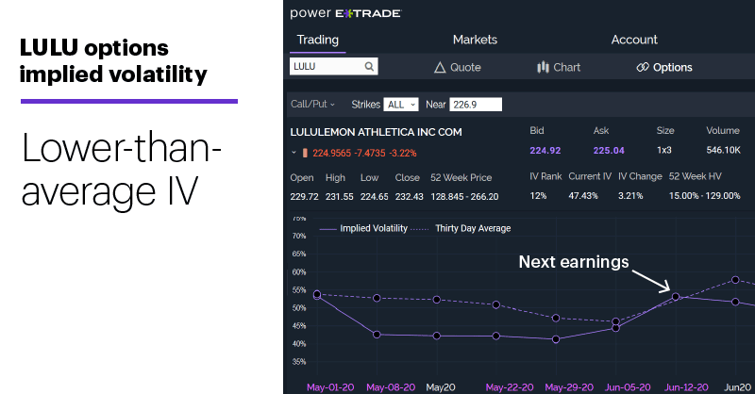Open the Options view

pyautogui.click(x=664, y=67)
